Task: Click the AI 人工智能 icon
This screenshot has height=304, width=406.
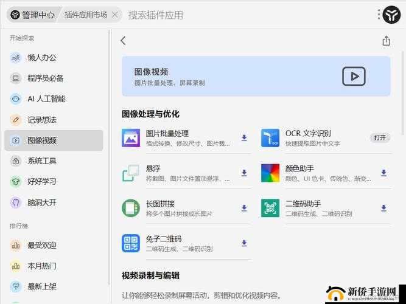Action: point(16,99)
